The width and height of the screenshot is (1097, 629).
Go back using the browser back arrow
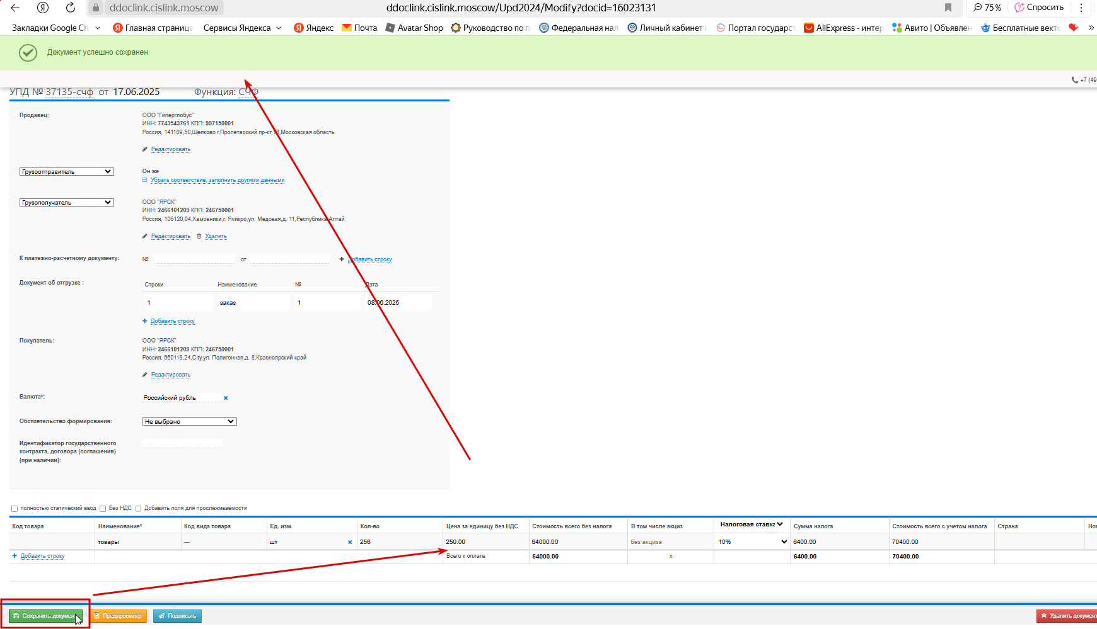[x=15, y=8]
